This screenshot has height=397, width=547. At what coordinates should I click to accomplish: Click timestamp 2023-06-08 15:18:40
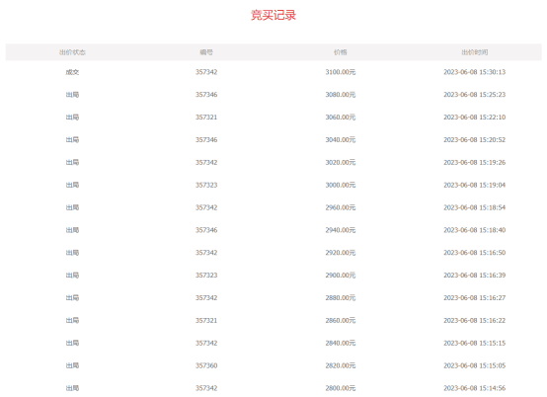click(475, 230)
